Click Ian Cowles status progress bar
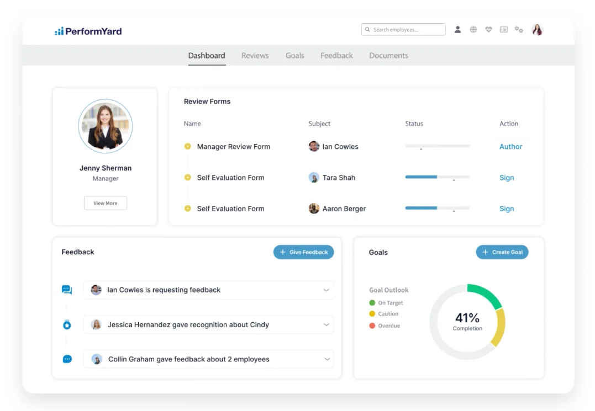 click(438, 146)
